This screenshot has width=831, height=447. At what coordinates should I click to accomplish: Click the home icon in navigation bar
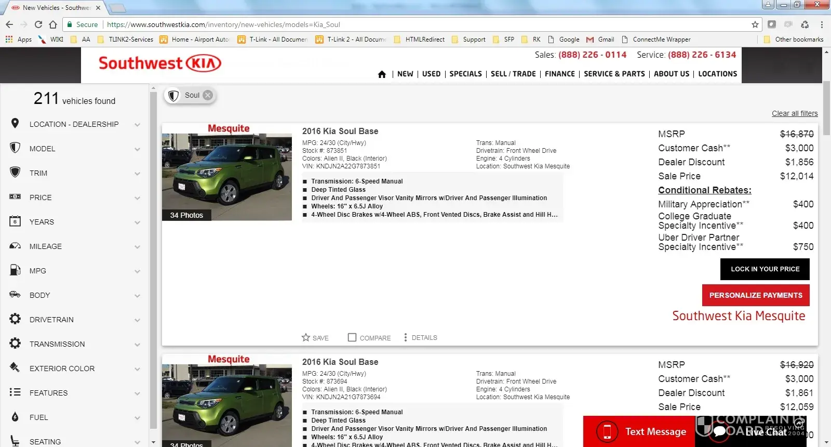point(382,74)
